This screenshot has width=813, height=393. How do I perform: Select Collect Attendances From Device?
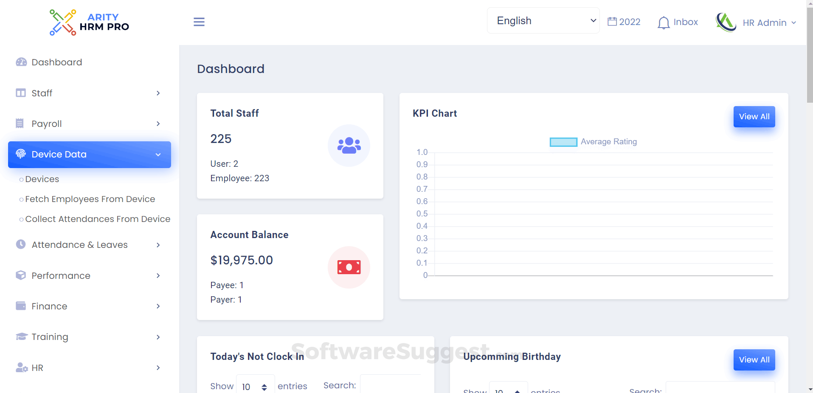[x=98, y=219]
